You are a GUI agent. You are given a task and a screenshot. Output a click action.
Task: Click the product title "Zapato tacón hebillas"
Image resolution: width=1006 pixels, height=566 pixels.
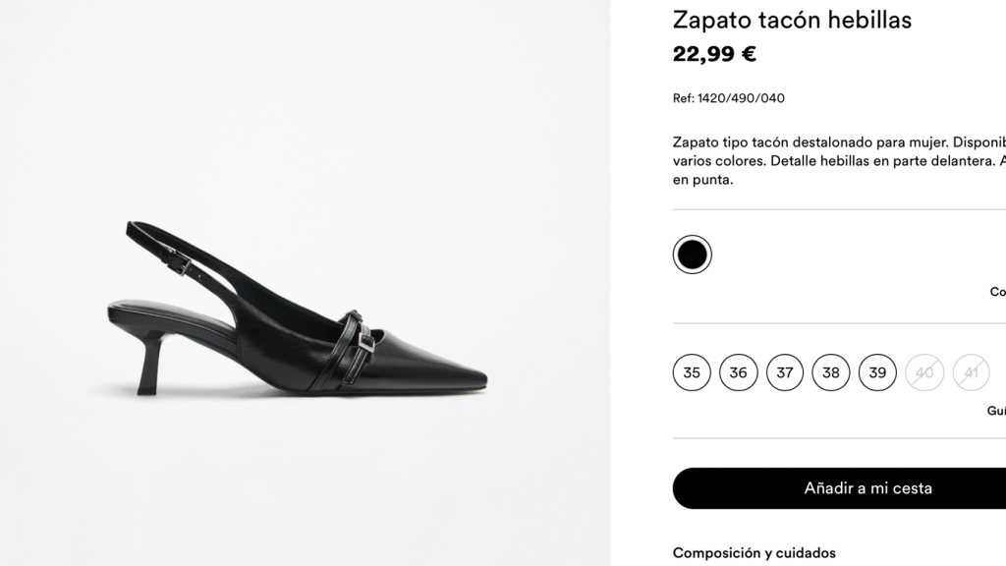[x=792, y=20]
